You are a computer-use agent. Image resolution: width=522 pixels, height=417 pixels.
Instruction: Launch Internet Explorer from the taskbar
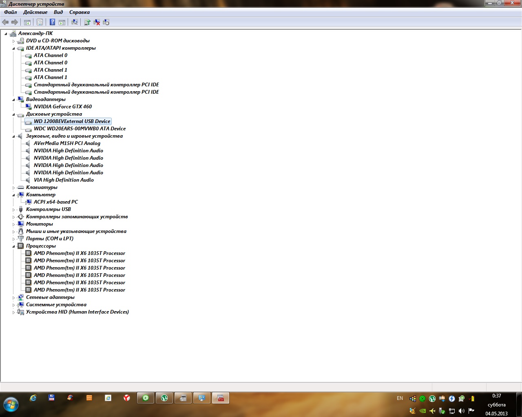(x=33, y=398)
